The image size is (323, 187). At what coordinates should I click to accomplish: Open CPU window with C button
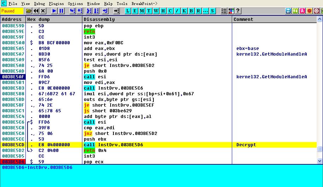coord(170,11)
